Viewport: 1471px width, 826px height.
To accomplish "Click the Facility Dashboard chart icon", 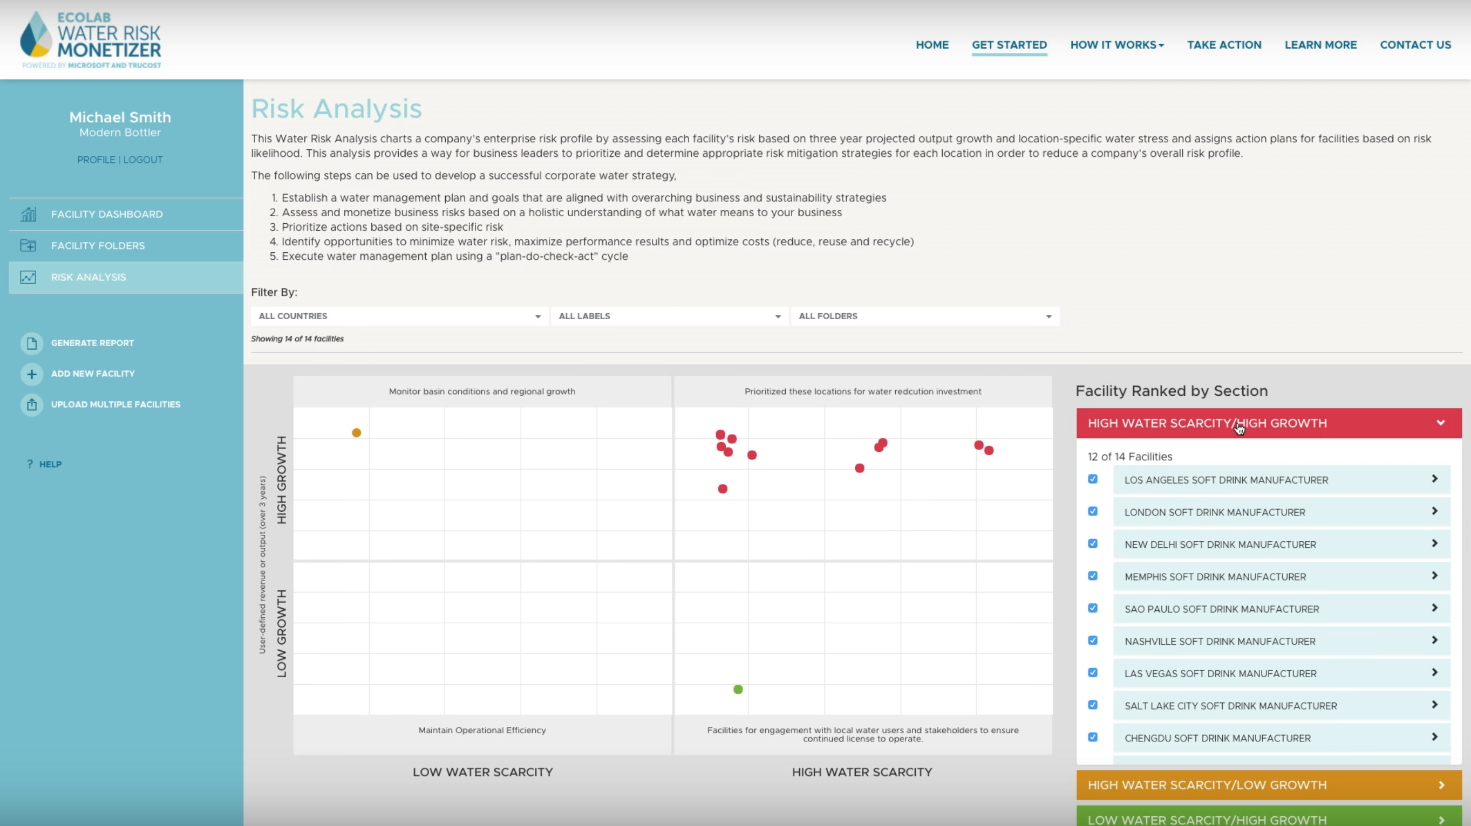I will (28, 214).
